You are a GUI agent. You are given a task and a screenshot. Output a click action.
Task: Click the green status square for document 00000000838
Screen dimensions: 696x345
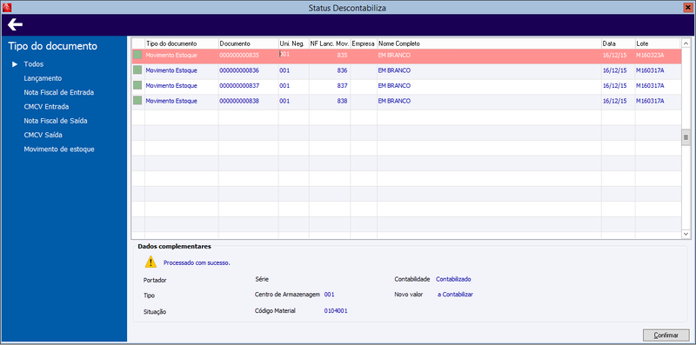tap(137, 101)
